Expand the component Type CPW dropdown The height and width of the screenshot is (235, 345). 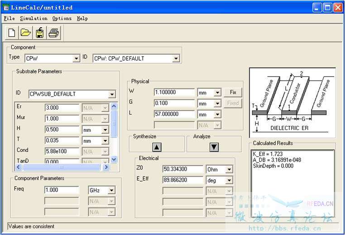point(77,59)
